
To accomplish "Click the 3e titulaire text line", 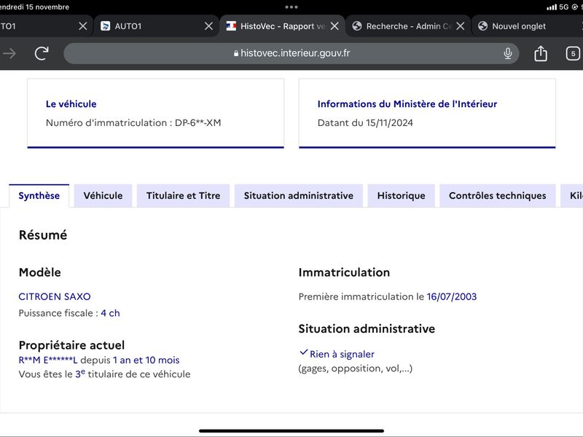I will 104,374.
